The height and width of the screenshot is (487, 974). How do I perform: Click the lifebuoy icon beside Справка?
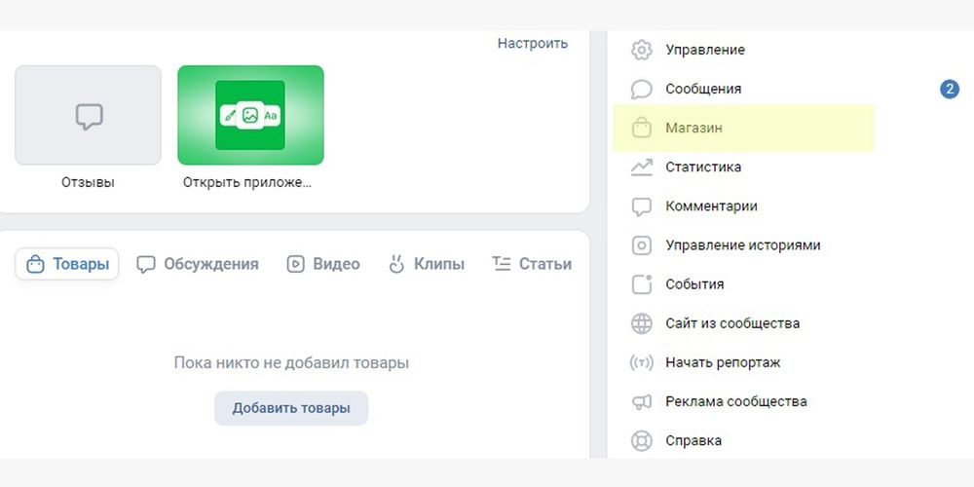[642, 441]
